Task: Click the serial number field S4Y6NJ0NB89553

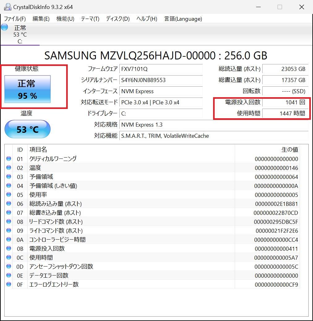Action: pyautogui.click(x=161, y=80)
